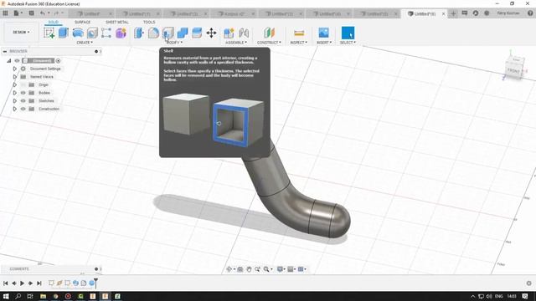Open the Create Form tool
This screenshot has height=301, width=536.
[x=121, y=33]
